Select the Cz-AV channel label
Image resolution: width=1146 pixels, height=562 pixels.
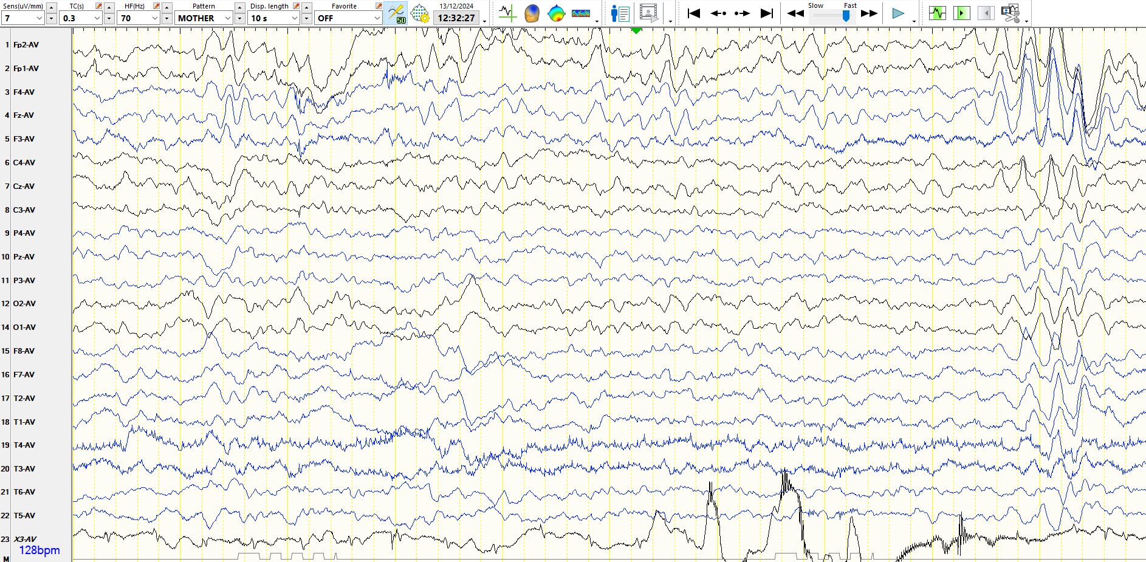[24, 187]
